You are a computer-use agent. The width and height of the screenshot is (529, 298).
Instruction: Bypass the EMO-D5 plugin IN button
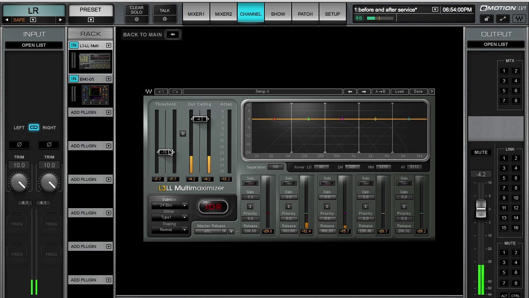pos(74,79)
